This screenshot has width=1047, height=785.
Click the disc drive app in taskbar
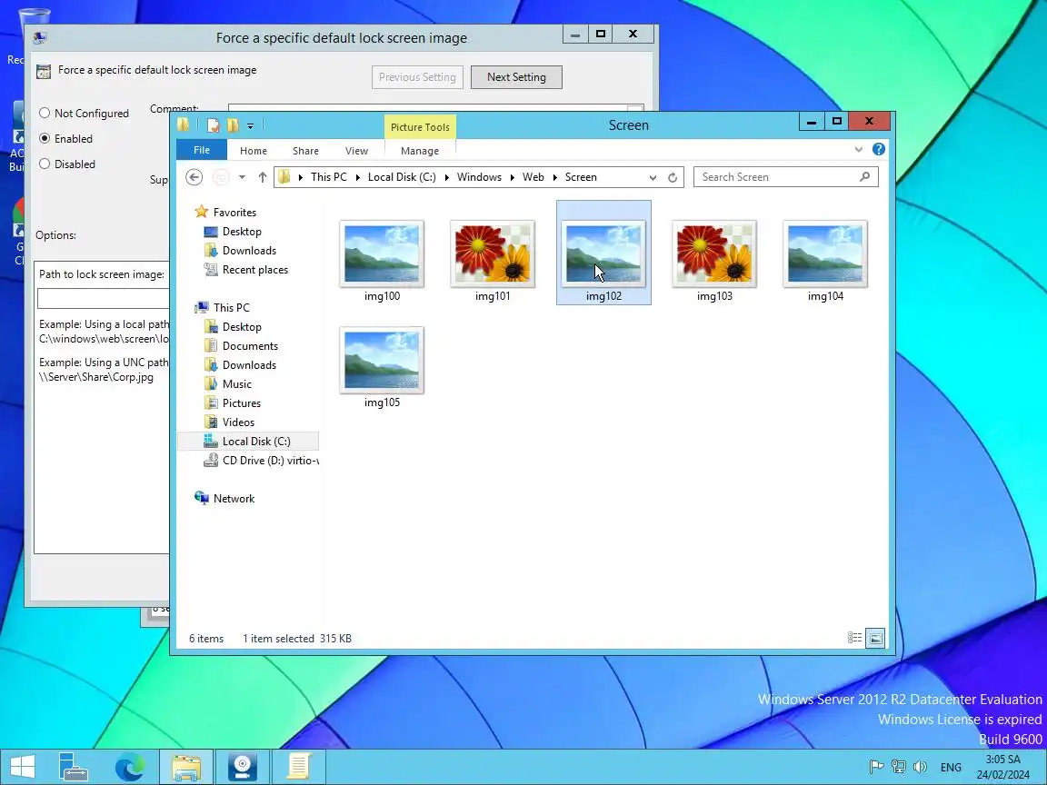[x=243, y=767]
